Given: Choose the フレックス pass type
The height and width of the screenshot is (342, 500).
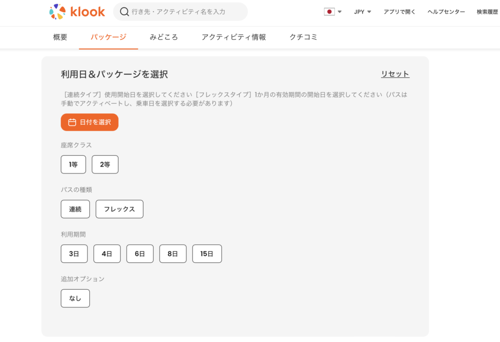Looking at the screenshot, I should tap(120, 209).
